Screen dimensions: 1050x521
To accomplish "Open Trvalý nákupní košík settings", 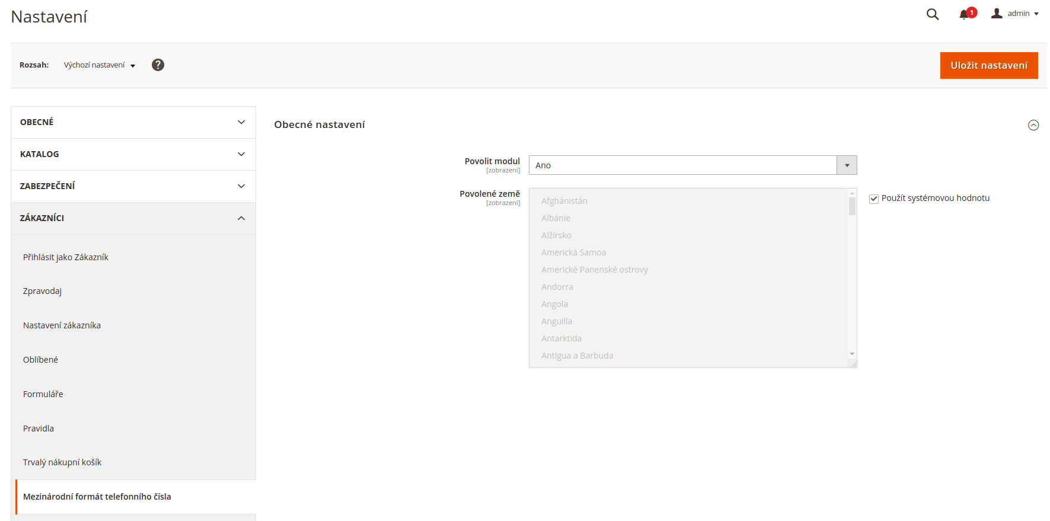I will click(x=62, y=462).
